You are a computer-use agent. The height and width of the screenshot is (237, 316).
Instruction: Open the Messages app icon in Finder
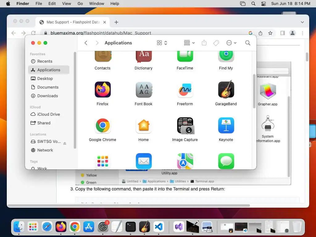click(226, 161)
